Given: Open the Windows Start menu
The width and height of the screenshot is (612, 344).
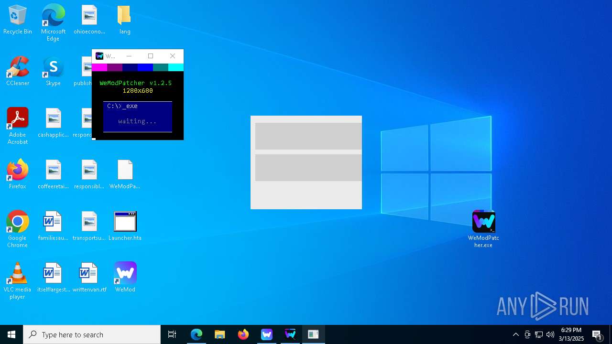Looking at the screenshot, I should click(11, 334).
